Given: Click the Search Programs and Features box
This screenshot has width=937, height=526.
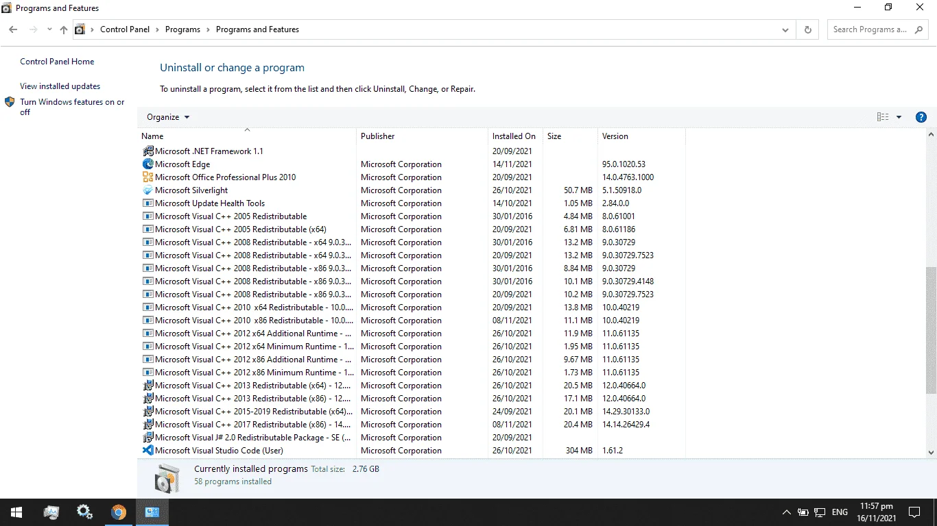Looking at the screenshot, I should [877, 29].
